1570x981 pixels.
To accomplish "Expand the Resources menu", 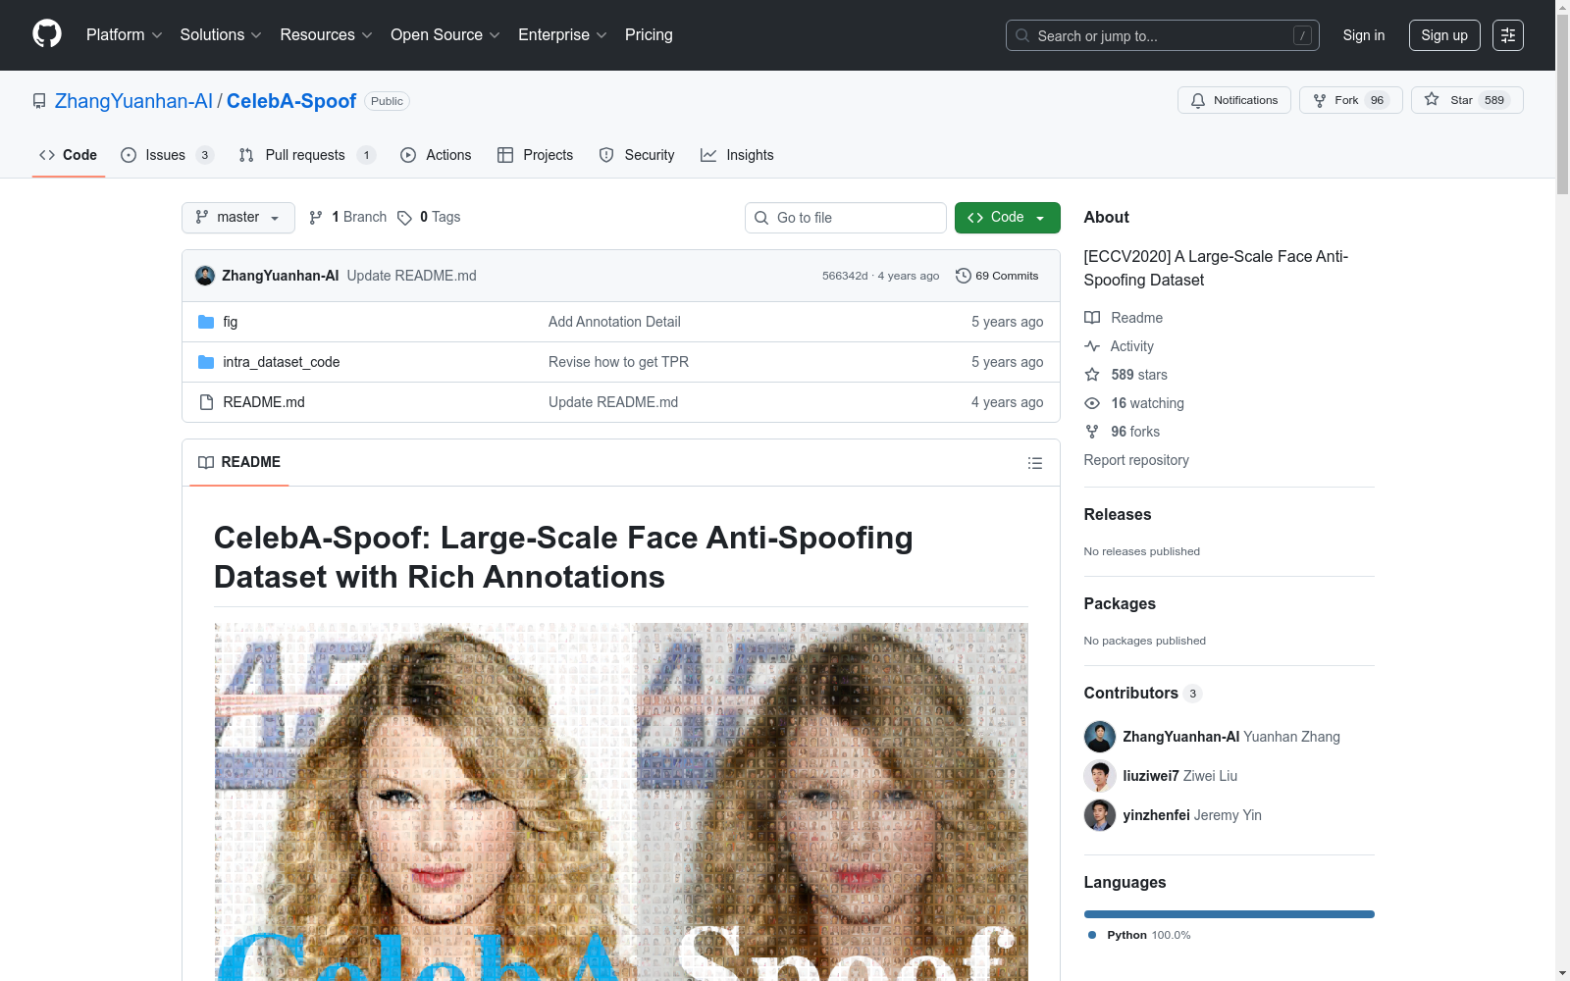I will 326,35.
